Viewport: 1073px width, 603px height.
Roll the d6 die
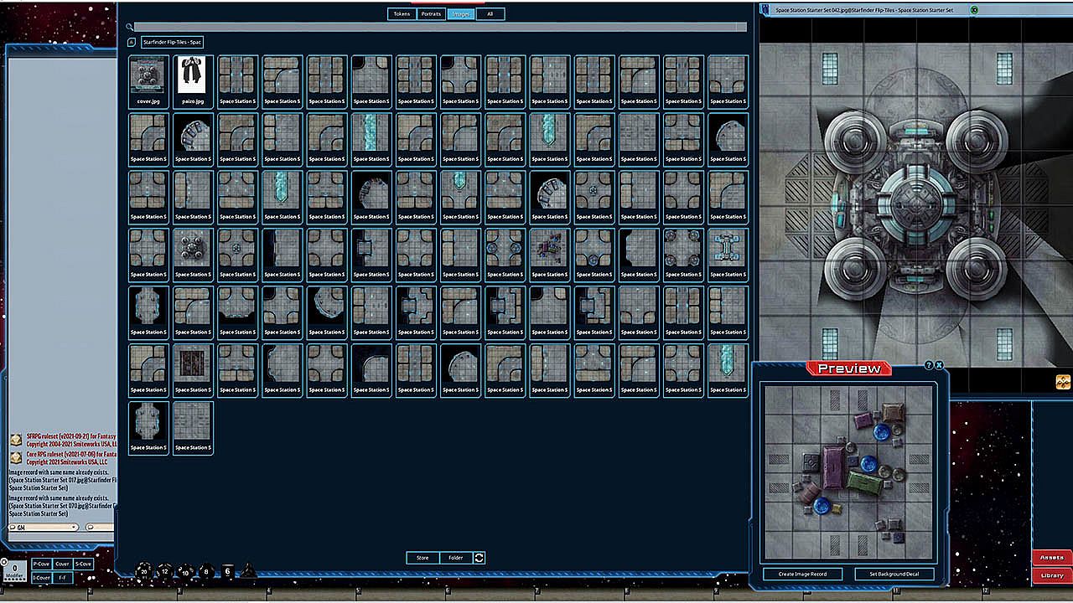click(x=227, y=571)
